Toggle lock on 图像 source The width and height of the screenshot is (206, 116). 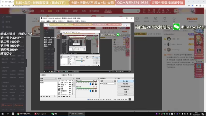(x=72, y=89)
